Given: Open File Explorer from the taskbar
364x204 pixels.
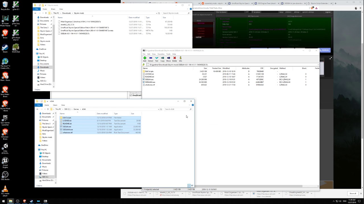Looking at the screenshot, I should (x=11, y=201).
